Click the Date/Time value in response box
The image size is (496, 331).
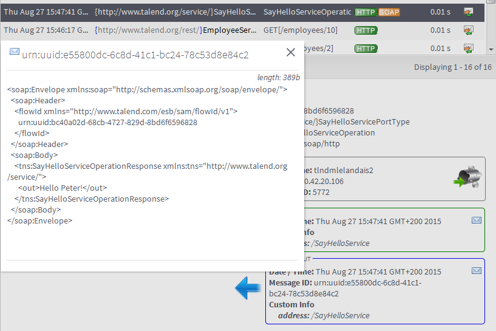[378, 272]
